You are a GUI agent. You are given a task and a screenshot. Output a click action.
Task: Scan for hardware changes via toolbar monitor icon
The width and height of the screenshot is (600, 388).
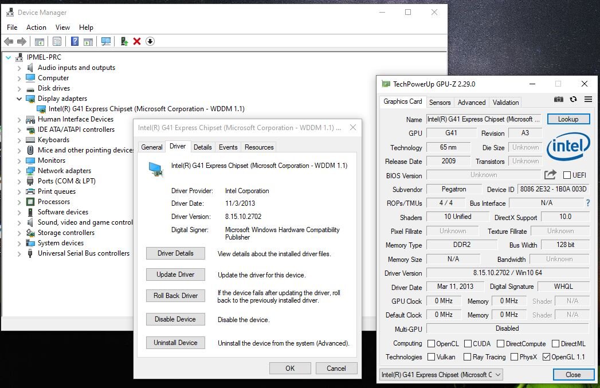[x=106, y=41]
